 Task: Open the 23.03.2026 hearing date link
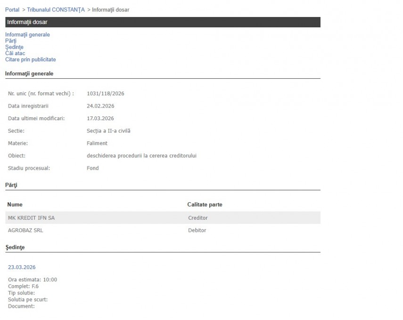click(22, 267)
